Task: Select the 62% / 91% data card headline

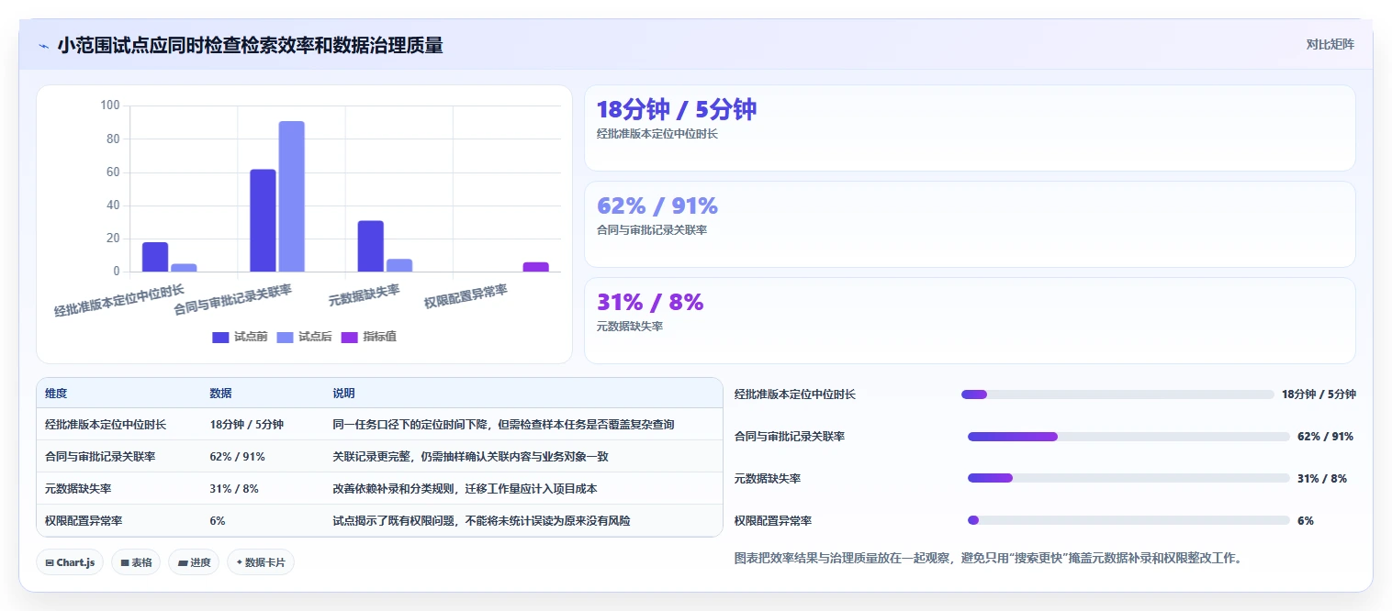Action: (657, 206)
